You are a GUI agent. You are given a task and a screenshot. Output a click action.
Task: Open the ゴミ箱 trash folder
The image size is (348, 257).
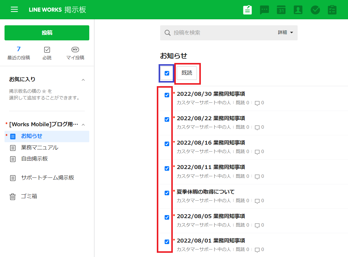pyautogui.click(x=29, y=196)
